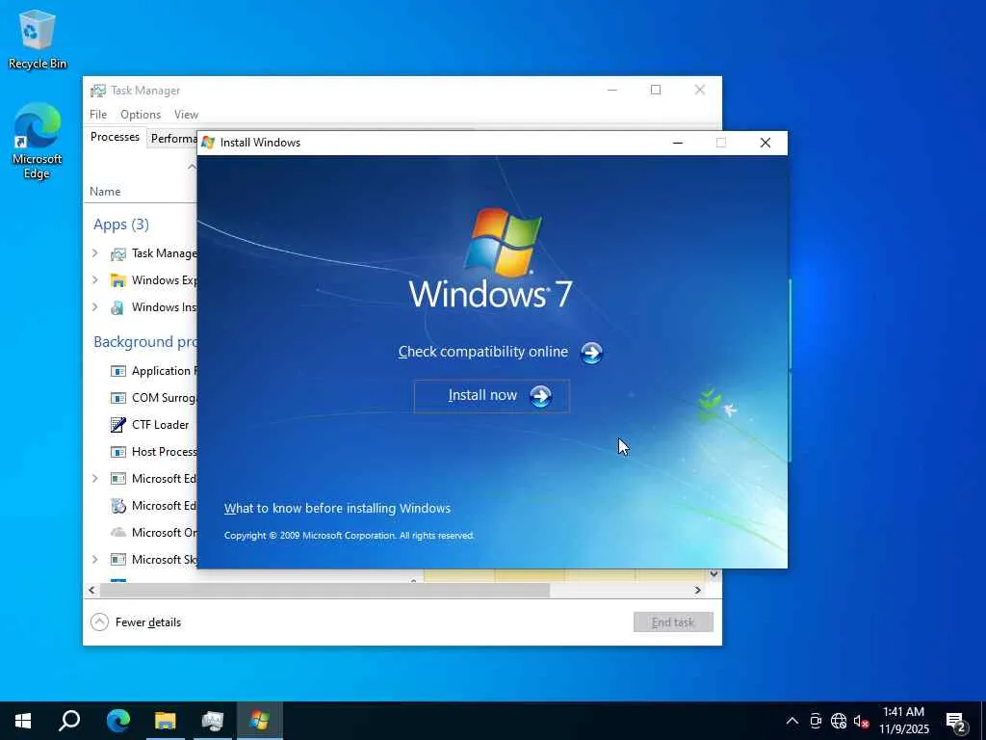Click the Microsoft OneDrive cloud icon

118,532
